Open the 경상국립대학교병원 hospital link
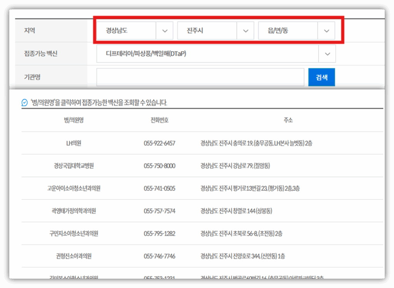Image resolution: width=394 pixels, height=288 pixels. click(x=73, y=166)
